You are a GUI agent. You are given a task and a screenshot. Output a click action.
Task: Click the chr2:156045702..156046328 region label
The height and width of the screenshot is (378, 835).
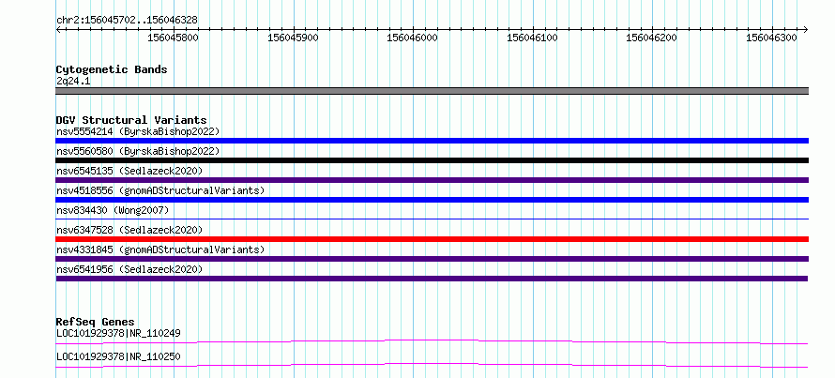point(127,20)
